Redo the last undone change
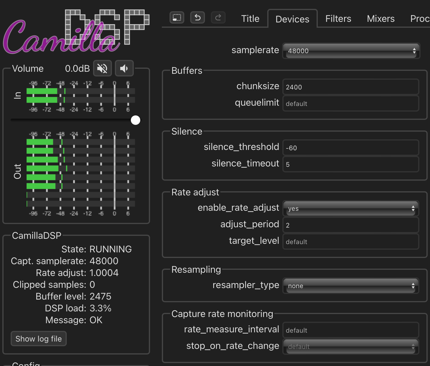Viewport: 430px width, 366px height. click(218, 18)
